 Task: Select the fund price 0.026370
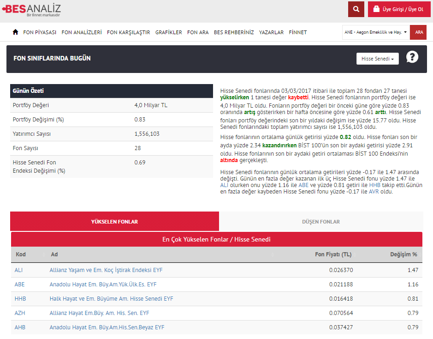pyautogui.click(x=341, y=270)
